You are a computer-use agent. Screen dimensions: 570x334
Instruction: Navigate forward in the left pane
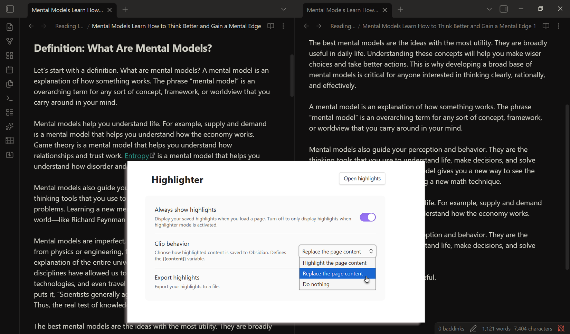[44, 26]
